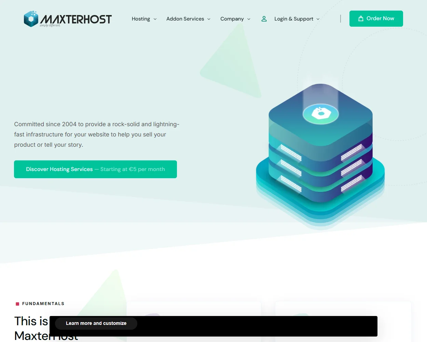Open the Addon Services menu item
Screen dimensions: 427x342
(185, 19)
